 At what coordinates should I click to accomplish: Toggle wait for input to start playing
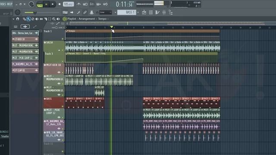pos(85,4)
